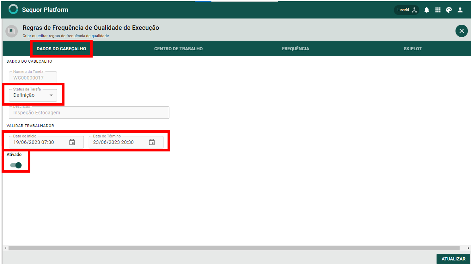The height and width of the screenshot is (264, 471).
Task: Click the Descrição field Inspeção Estocagem
Action: pyautogui.click(x=89, y=113)
